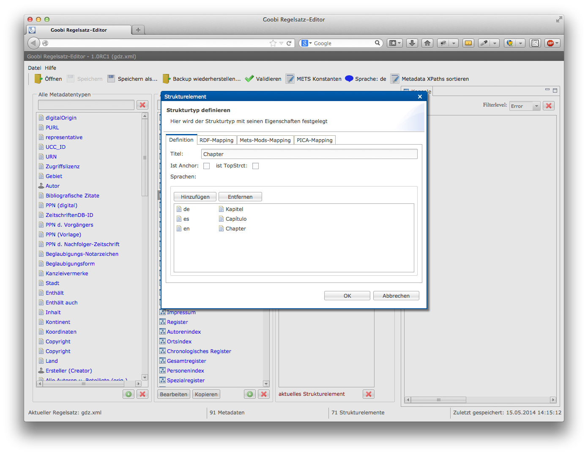The height and width of the screenshot is (455, 588).
Task: Select the Autorenindex structure element
Action: [184, 332]
